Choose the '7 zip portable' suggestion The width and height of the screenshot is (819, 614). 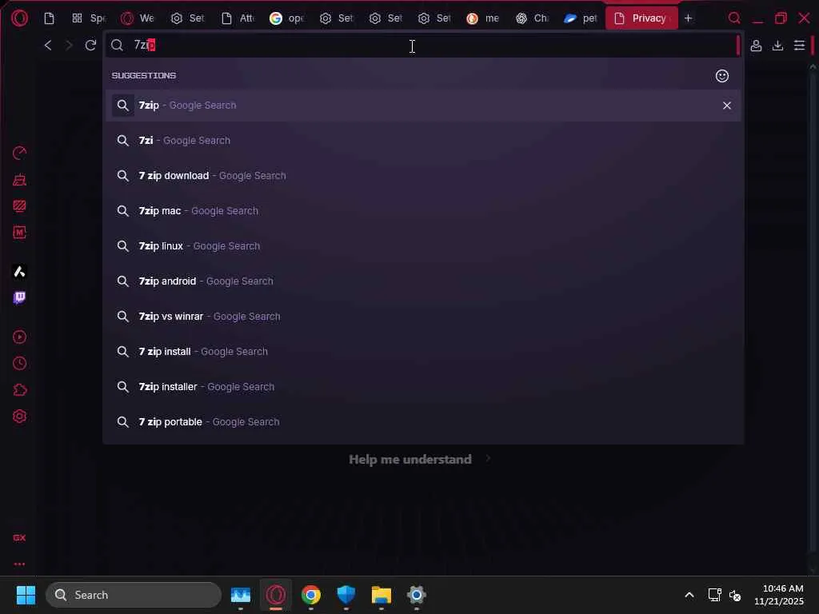click(x=423, y=422)
